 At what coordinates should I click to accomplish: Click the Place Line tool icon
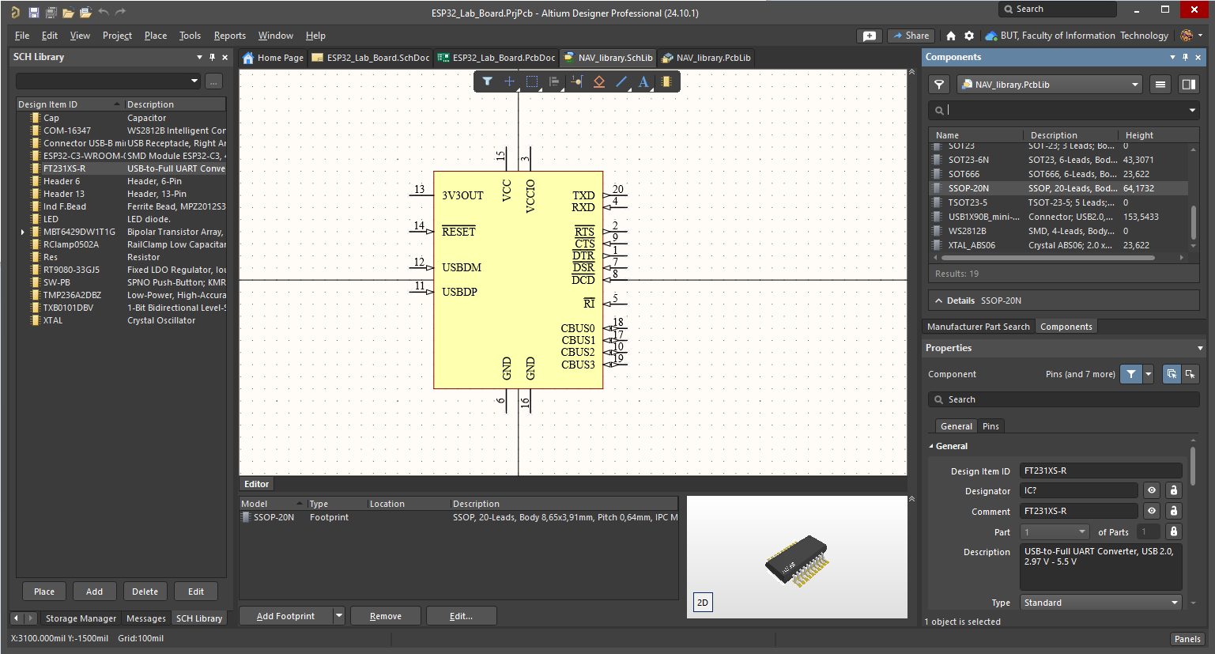[x=621, y=81]
